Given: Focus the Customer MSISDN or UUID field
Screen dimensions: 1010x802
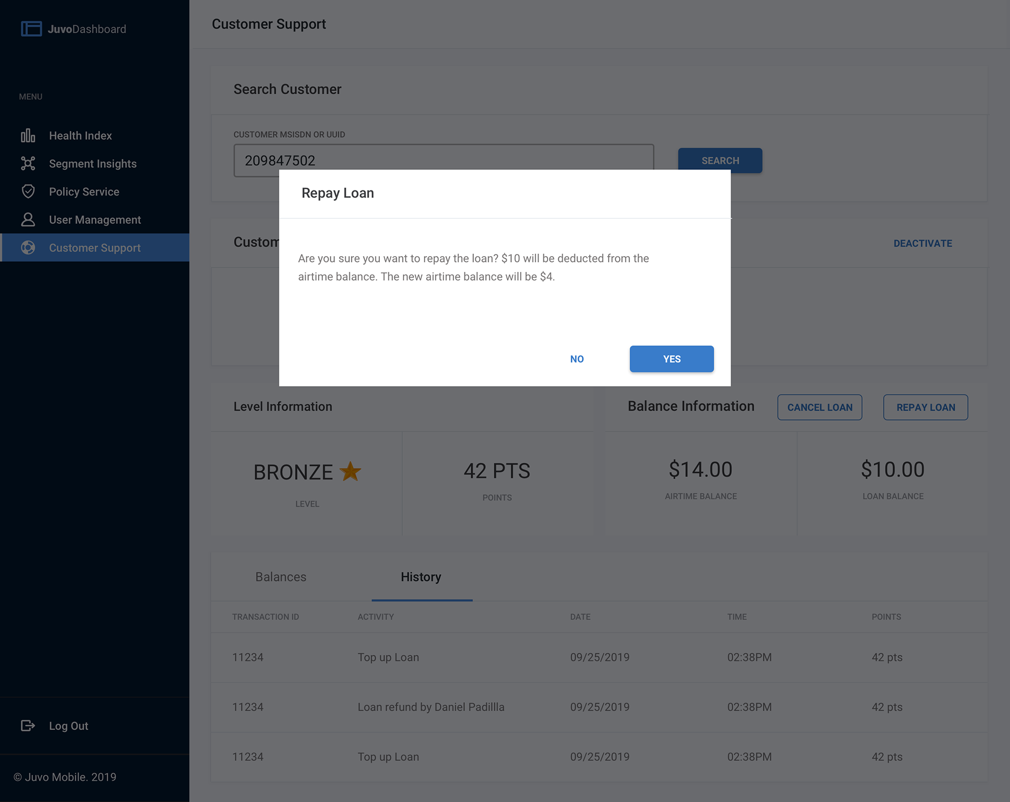Looking at the screenshot, I should (x=443, y=160).
